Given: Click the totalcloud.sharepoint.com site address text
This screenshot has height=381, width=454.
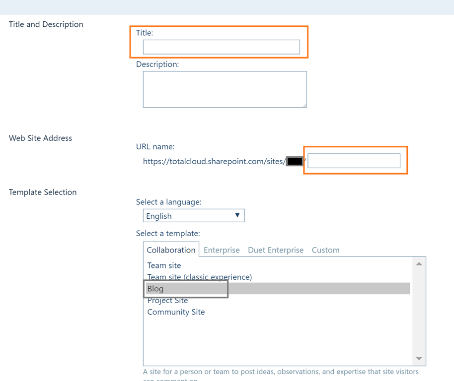Looking at the screenshot, I should [214, 161].
